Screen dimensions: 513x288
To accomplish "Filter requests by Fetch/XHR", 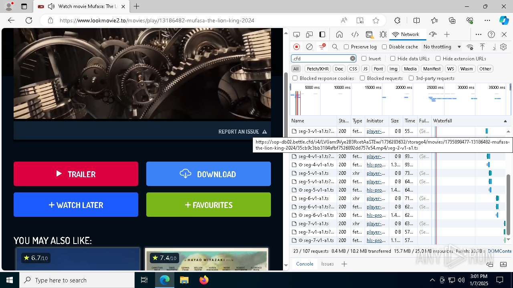I will (318, 69).
